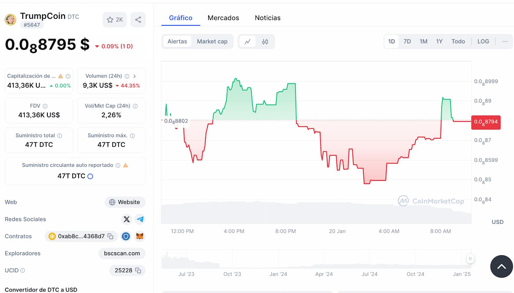The image size is (514, 293).
Task: Add token to MetaMask via fox icon
Action: click(x=140, y=236)
